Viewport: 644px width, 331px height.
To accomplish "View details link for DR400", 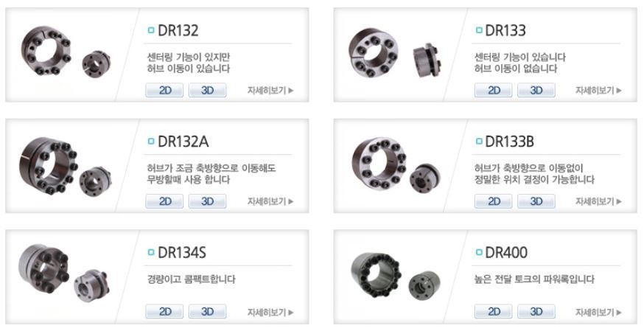I will click(598, 312).
